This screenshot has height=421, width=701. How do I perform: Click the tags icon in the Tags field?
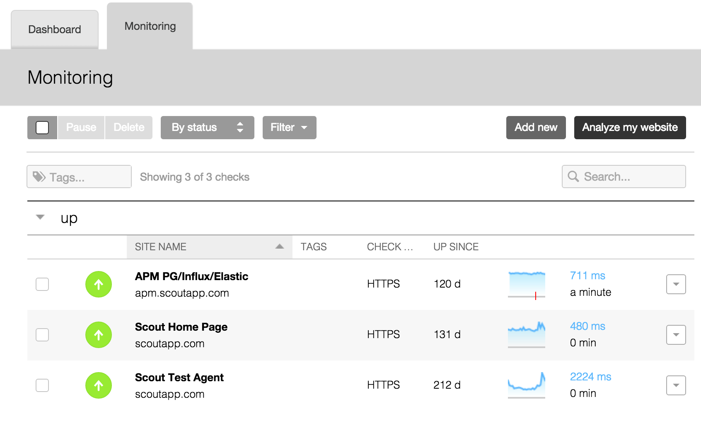click(x=39, y=177)
